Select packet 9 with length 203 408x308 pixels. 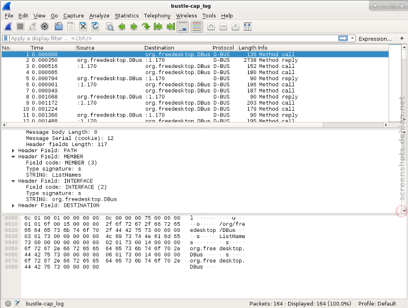pyautogui.click(x=195, y=103)
